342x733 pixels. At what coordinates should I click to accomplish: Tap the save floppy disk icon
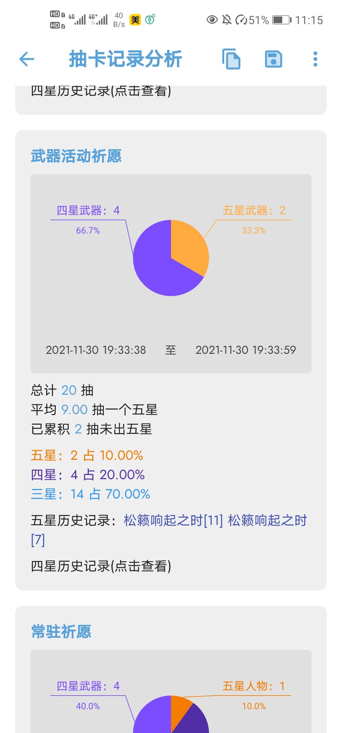tap(274, 59)
